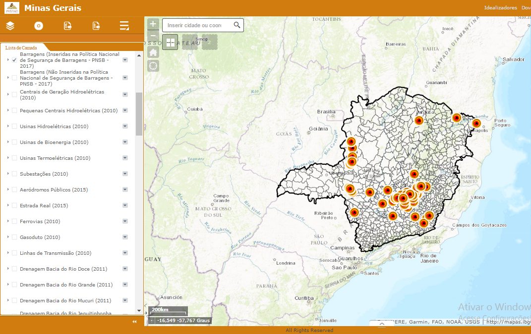Click the coordinate tool icon beside -16,549
The height and width of the screenshot is (334, 531).
point(152,321)
